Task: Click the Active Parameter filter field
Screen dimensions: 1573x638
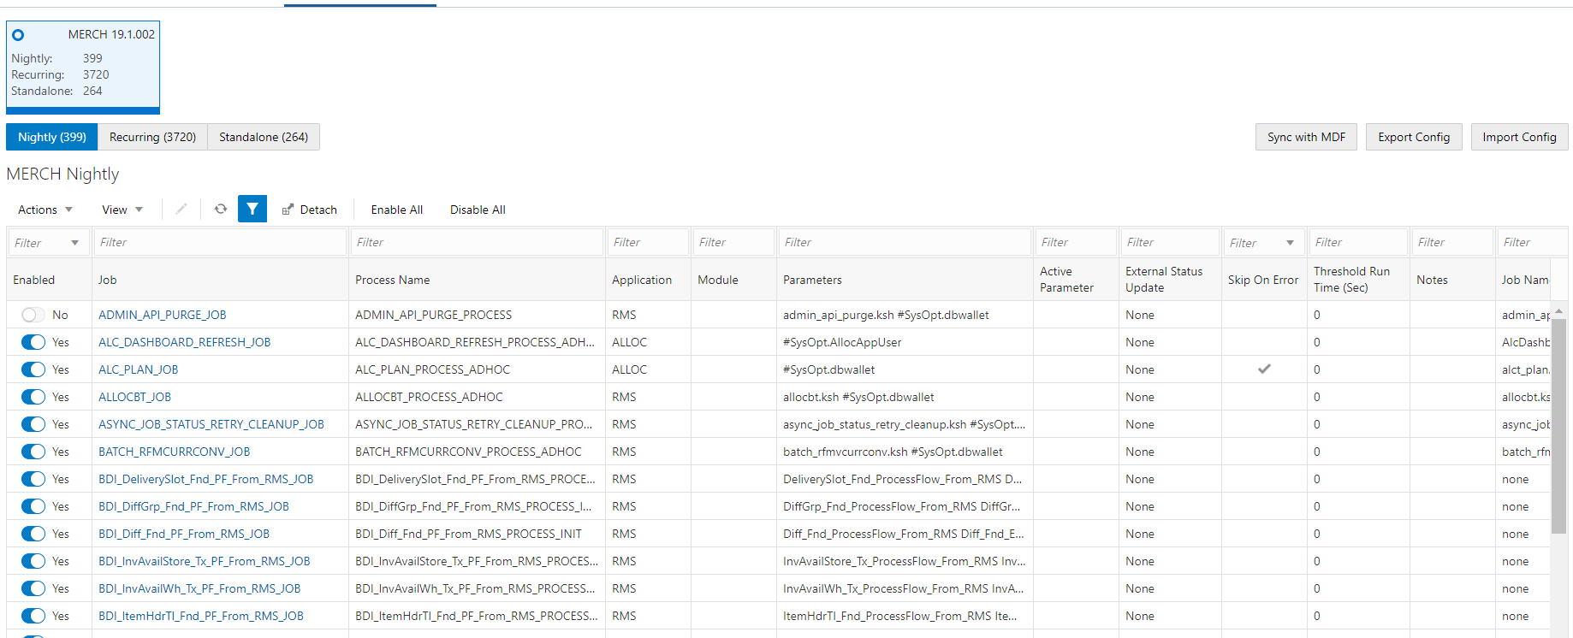Action: coord(1076,242)
